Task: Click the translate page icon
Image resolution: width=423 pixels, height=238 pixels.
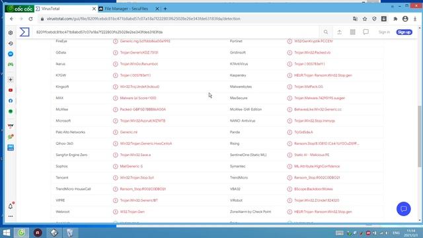Action: (x=356, y=19)
